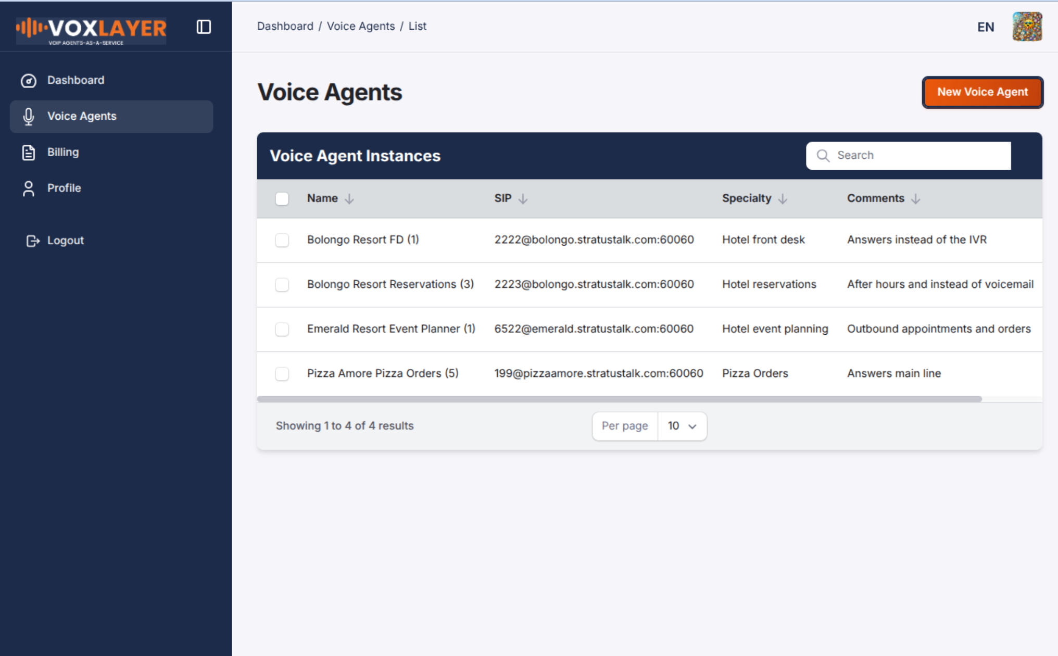The width and height of the screenshot is (1058, 656).
Task: Open Voice Agents from the breadcrumb trail
Action: pos(361,26)
